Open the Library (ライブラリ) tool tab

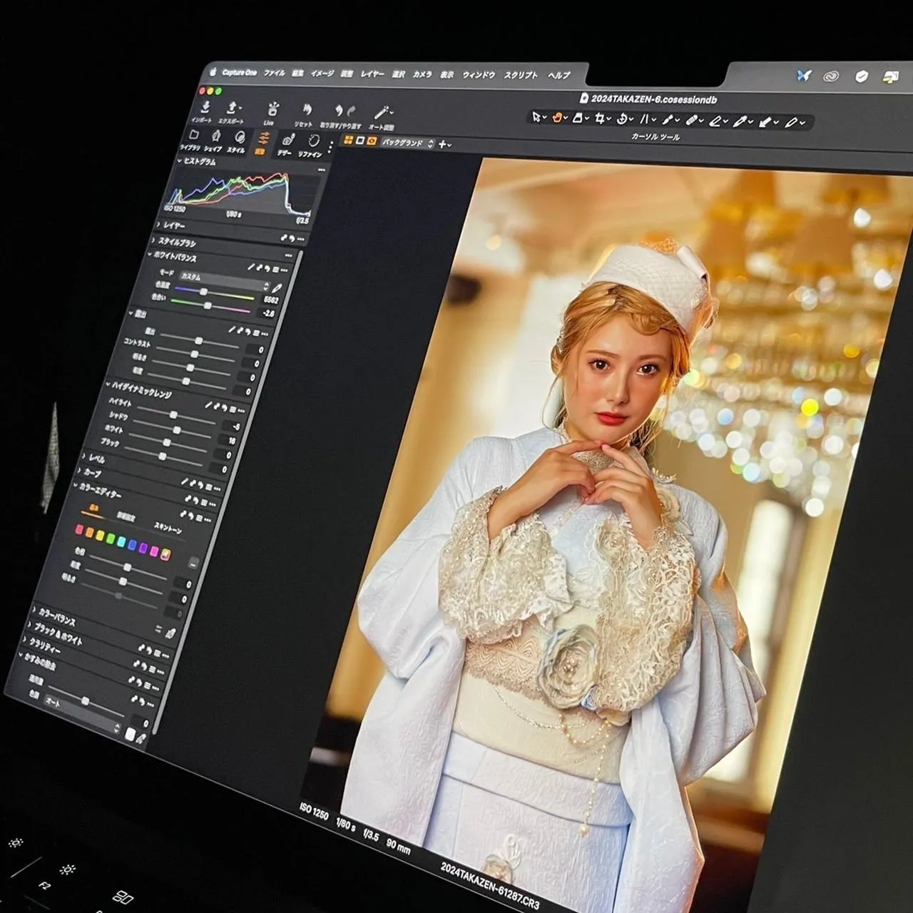[x=193, y=136]
